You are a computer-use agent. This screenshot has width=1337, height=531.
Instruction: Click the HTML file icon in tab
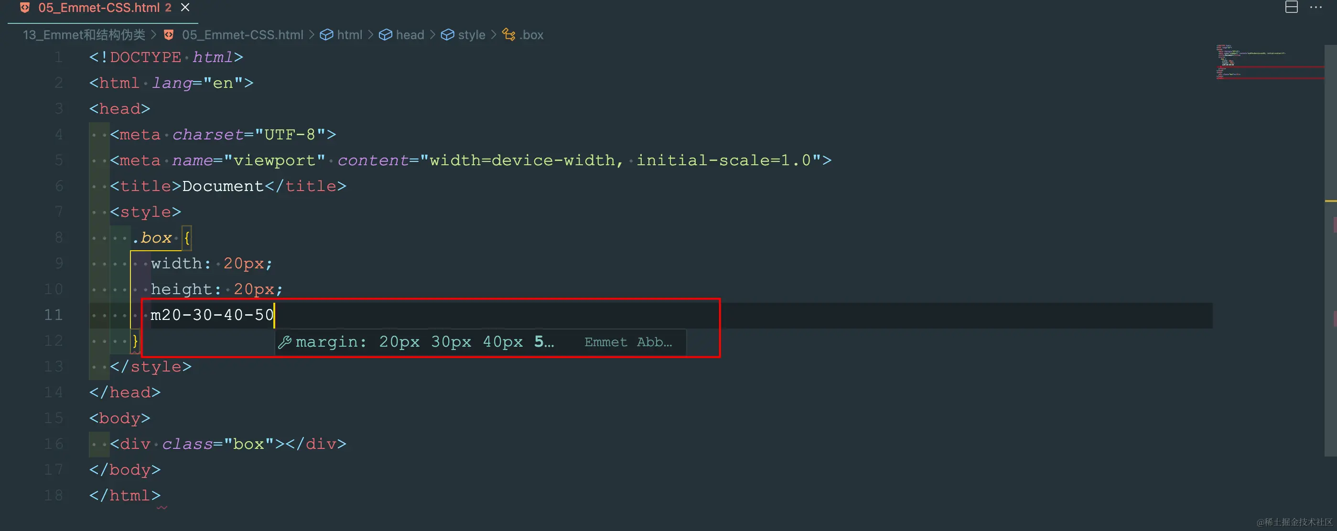(25, 8)
